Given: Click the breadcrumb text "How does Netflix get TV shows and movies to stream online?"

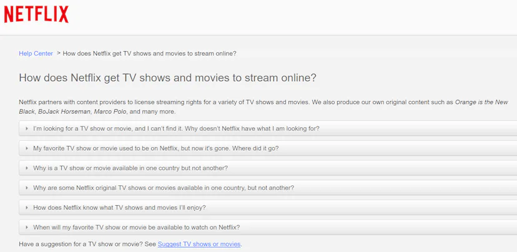Looking at the screenshot, I should (149, 54).
